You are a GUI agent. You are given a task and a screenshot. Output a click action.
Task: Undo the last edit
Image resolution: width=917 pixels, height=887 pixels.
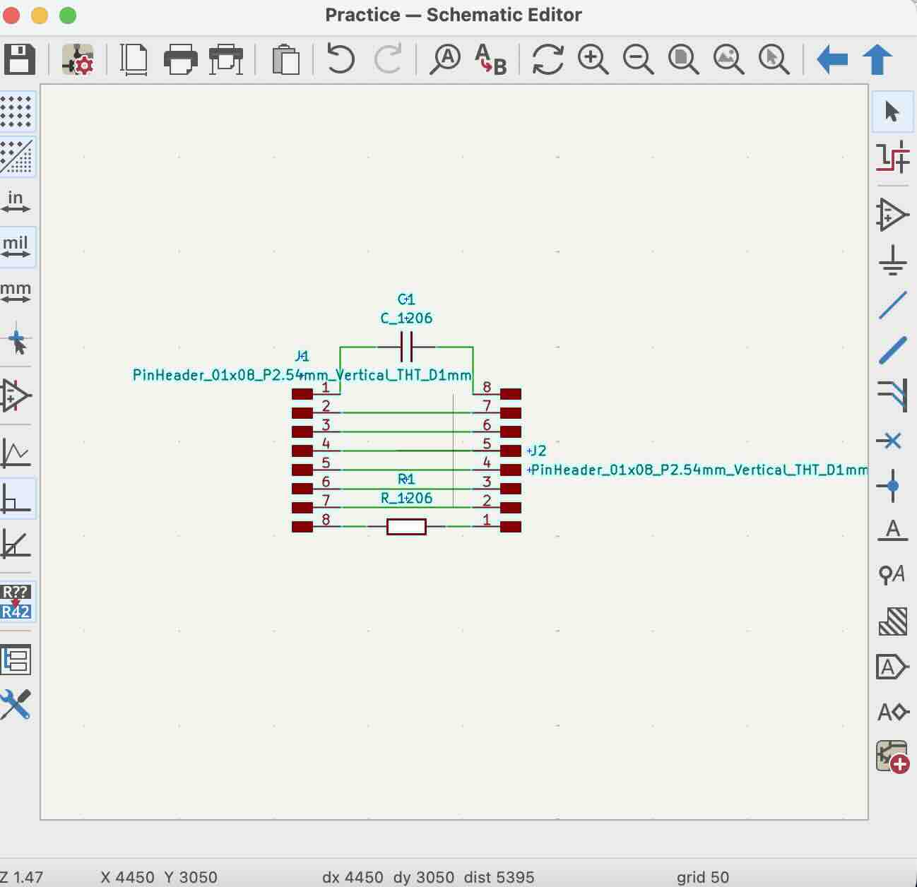(x=341, y=59)
